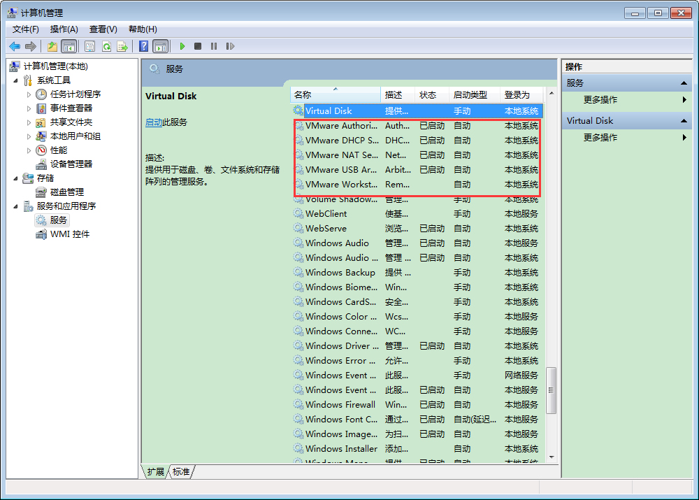Click the back navigation arrow icon
The image size is (699, 500).
(x=14, y=46)
